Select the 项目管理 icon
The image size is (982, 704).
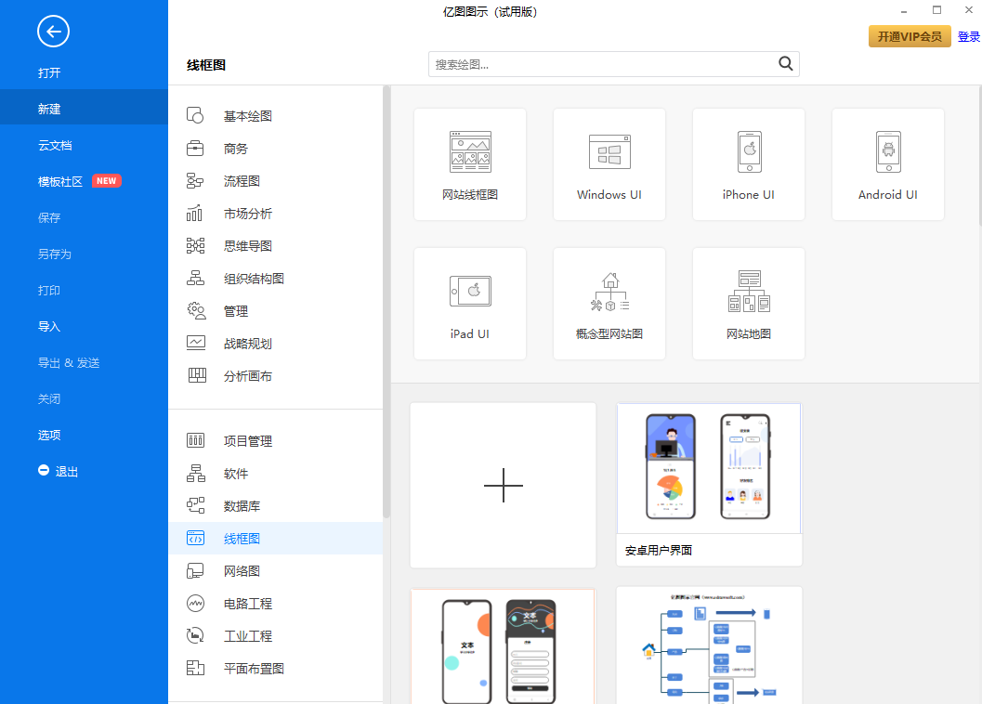point(195,441)
